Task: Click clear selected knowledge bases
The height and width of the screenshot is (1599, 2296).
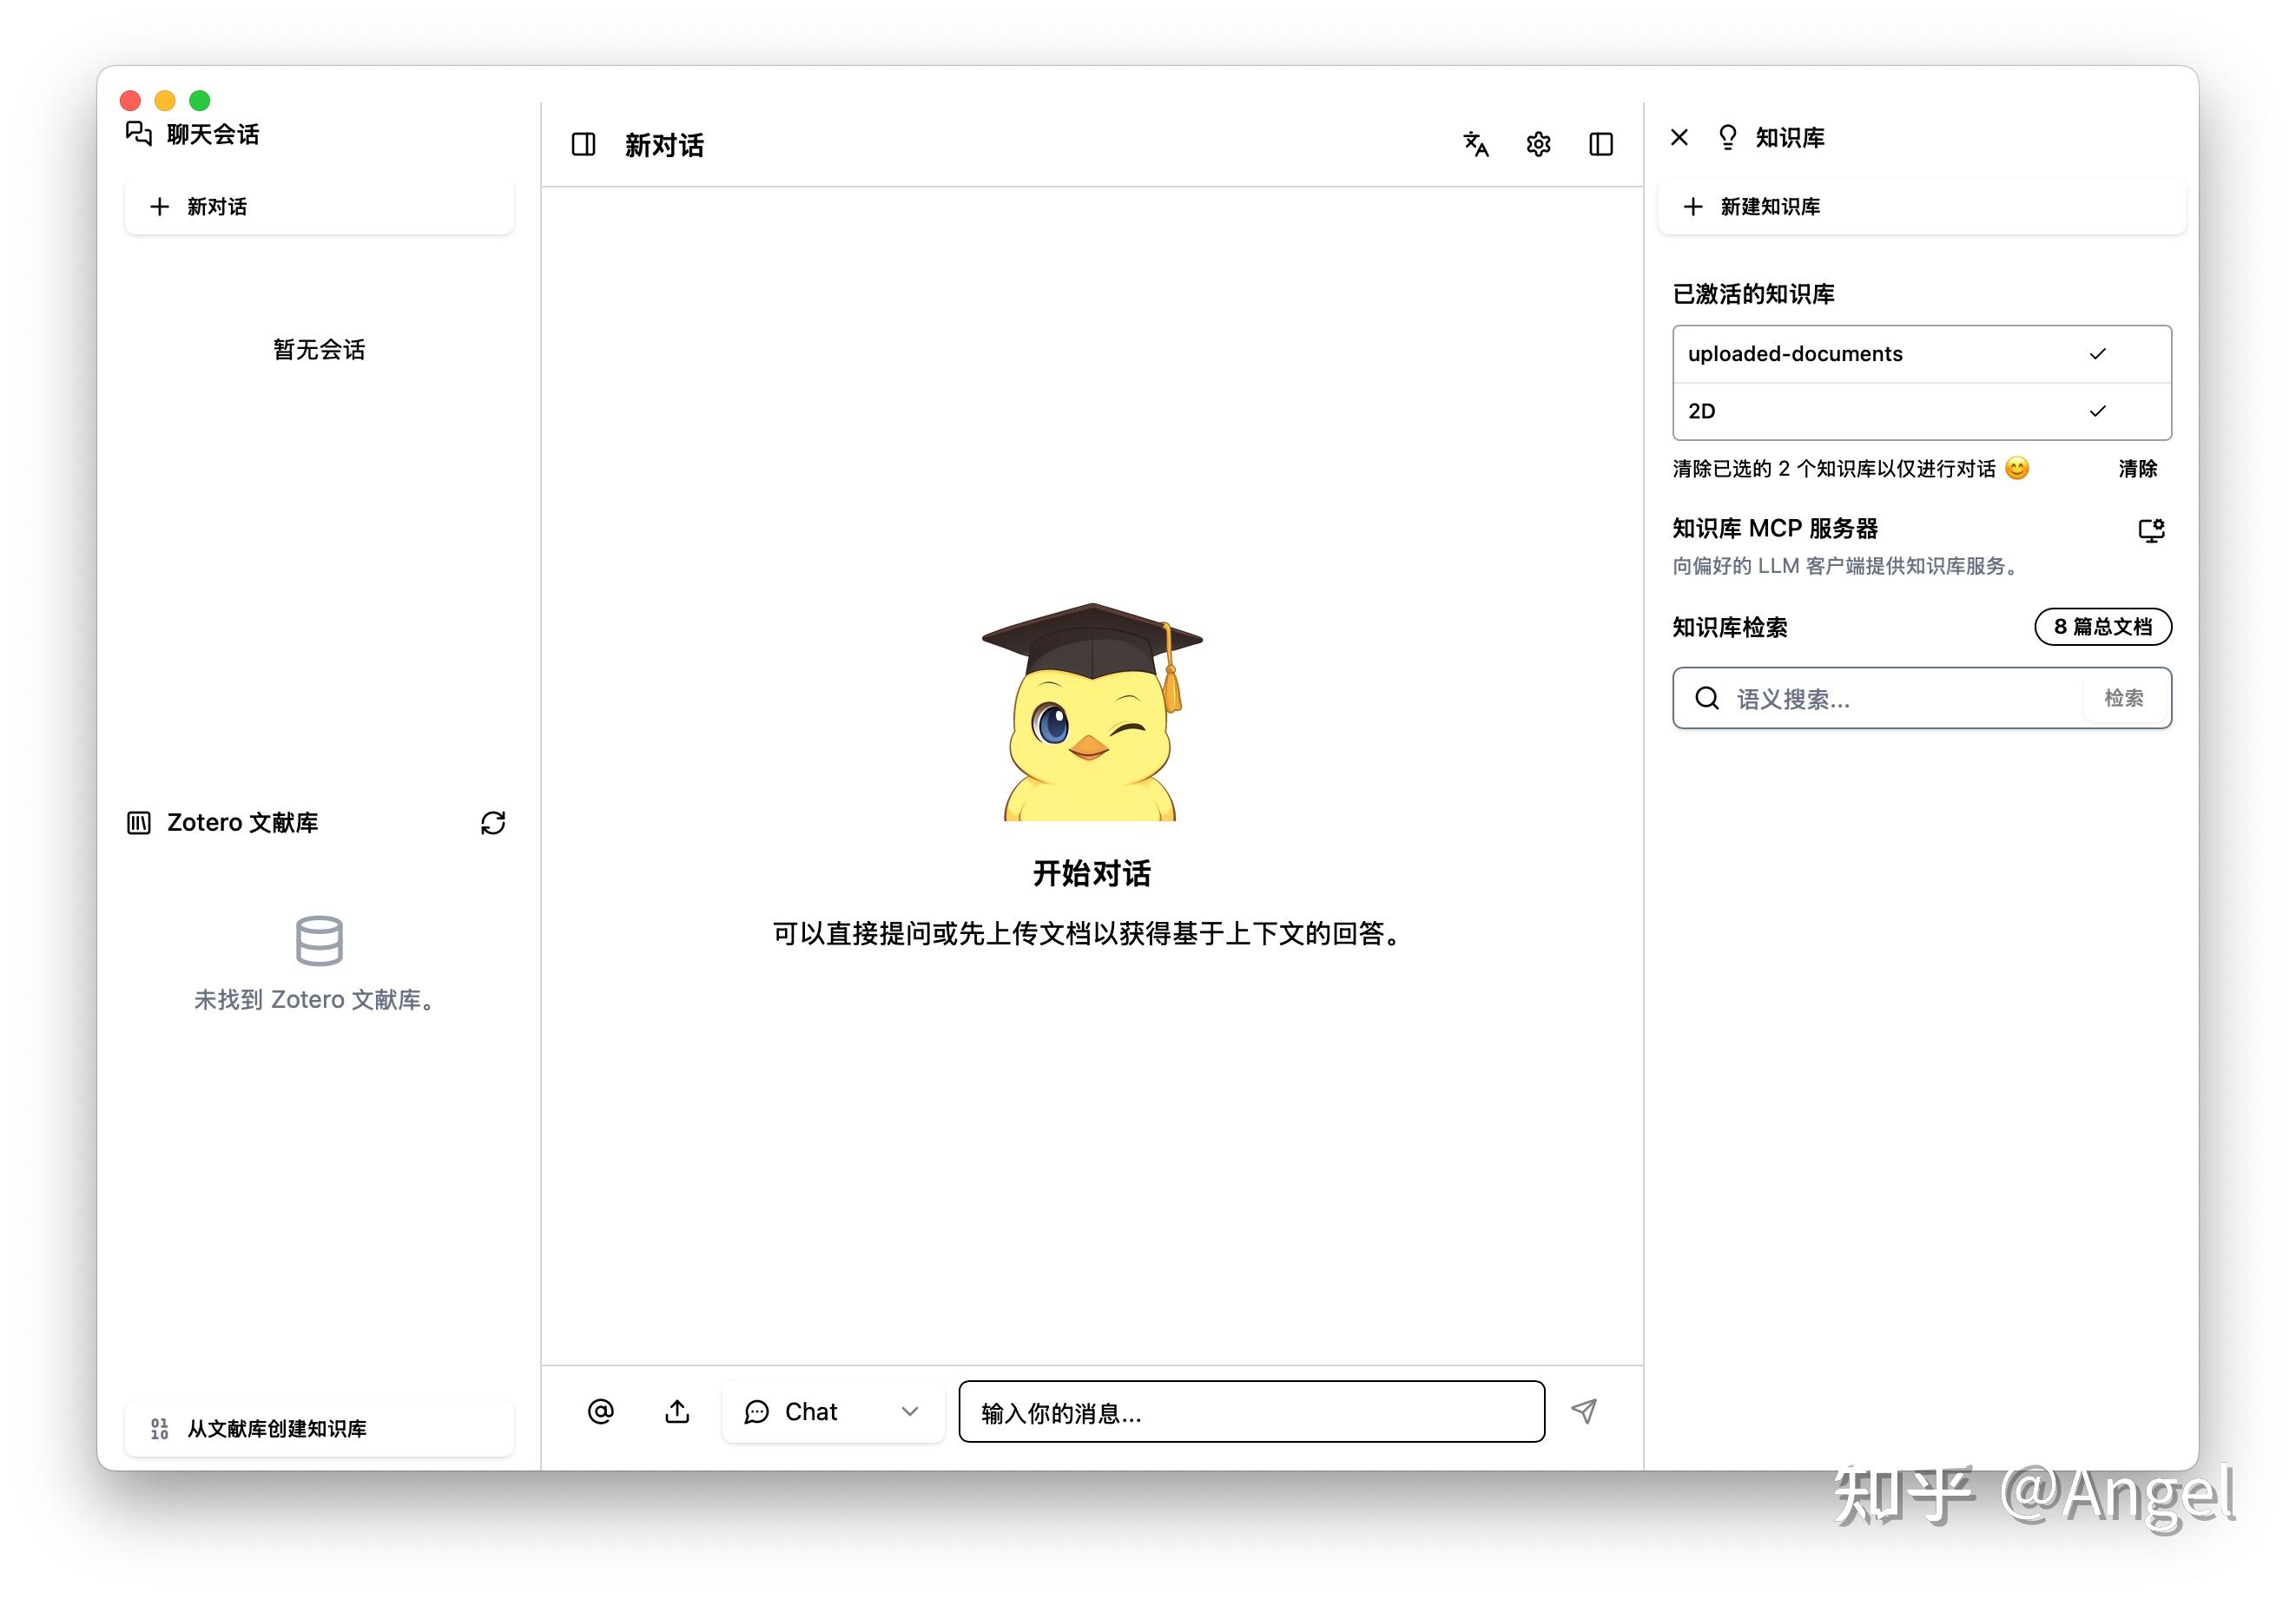Action: pos(2137,469)
